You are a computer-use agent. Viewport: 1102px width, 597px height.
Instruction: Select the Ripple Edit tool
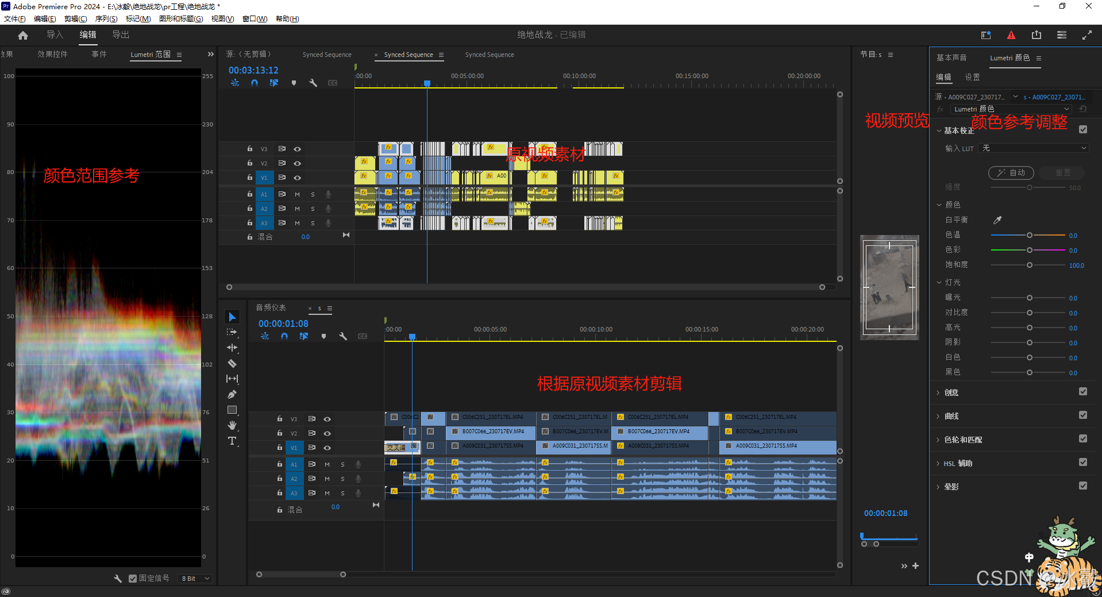232,348
